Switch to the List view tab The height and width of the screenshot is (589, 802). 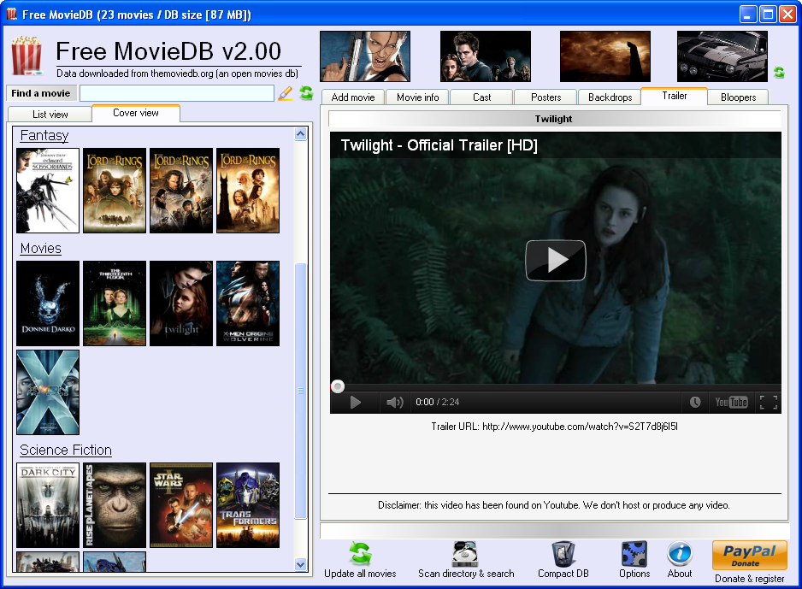click(50, 115)
